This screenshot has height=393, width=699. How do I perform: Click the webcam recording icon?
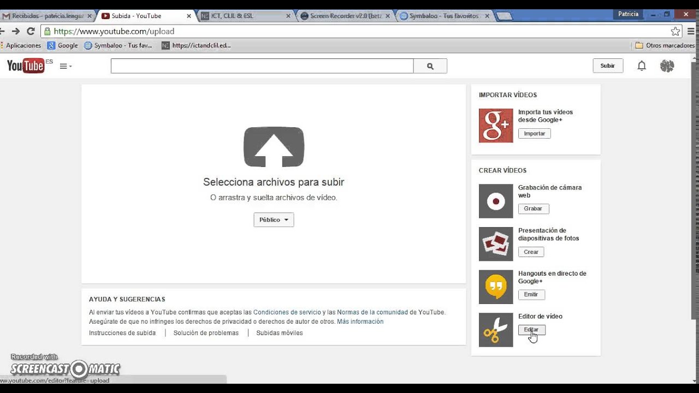tap(496, 201)
